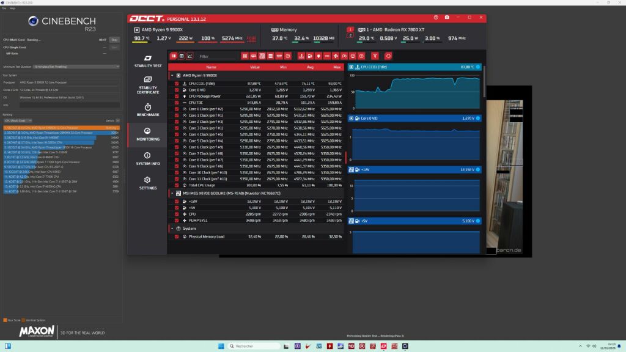
Task: Uncheck the CPU TDC sensor checkbox
Action: (x=177, y=103)
